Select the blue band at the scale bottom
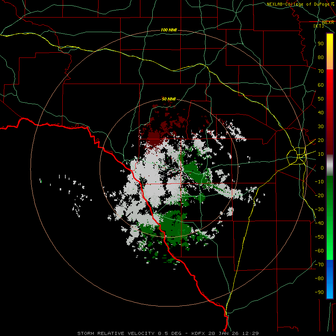 coord(330,279)
